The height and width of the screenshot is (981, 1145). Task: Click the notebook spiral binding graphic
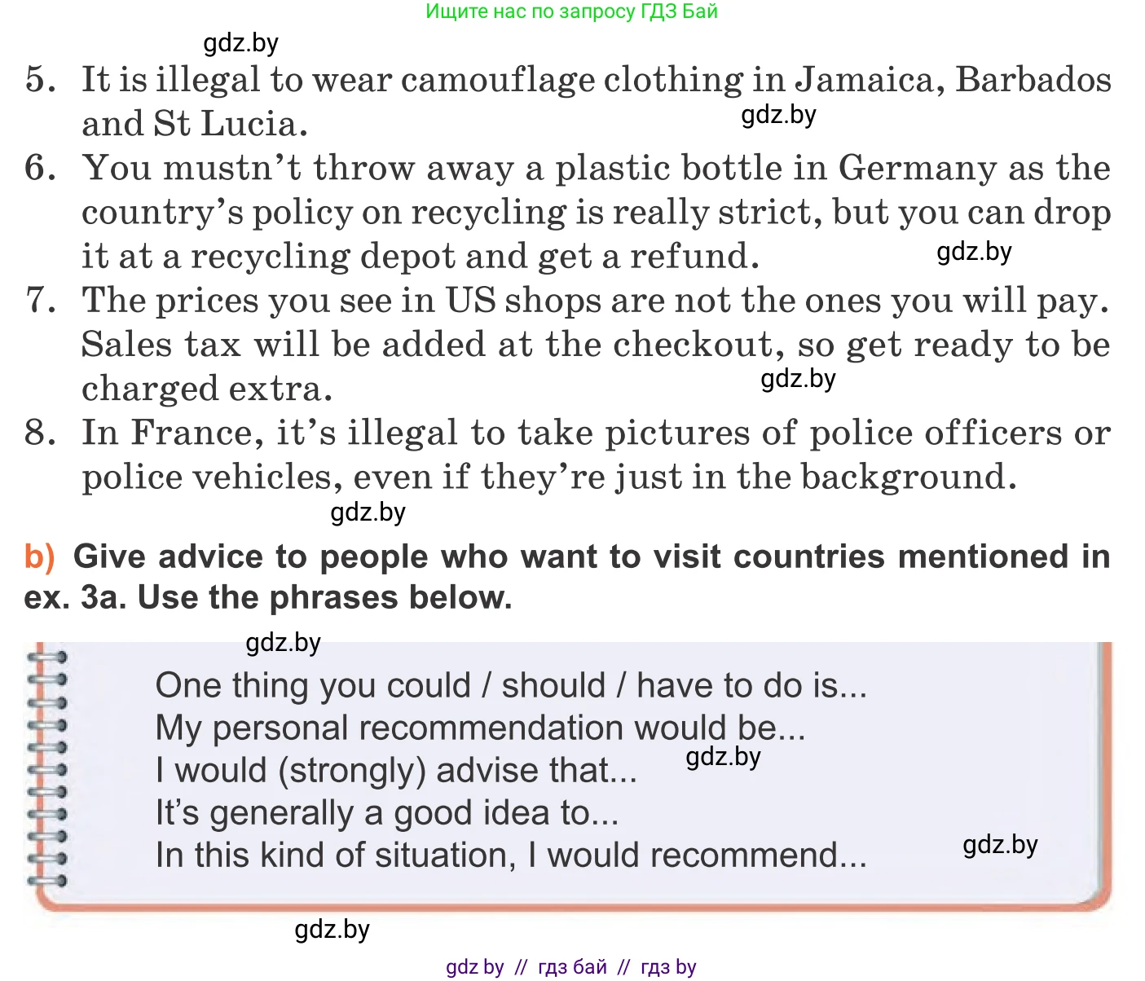[48, 767]
